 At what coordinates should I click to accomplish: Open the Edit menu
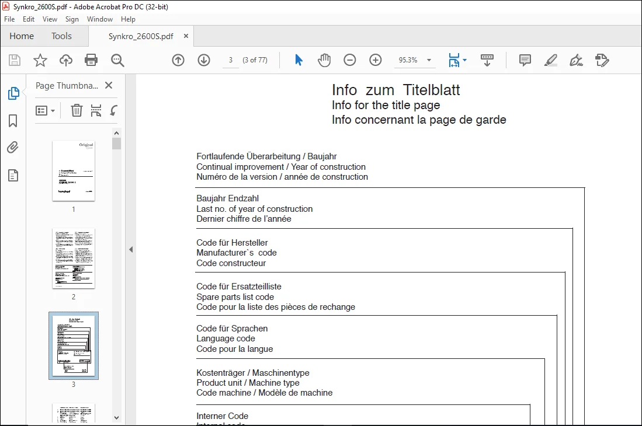click(x=29, y=19)
